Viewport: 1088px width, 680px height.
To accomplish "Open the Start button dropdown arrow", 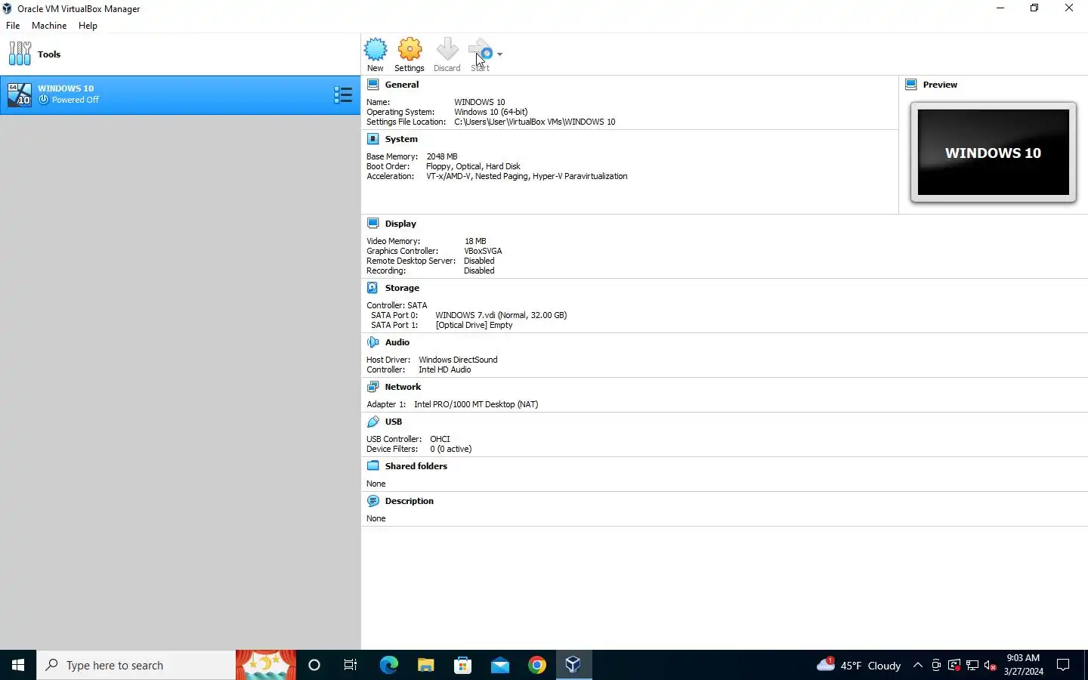I will [x=499, y=54].
